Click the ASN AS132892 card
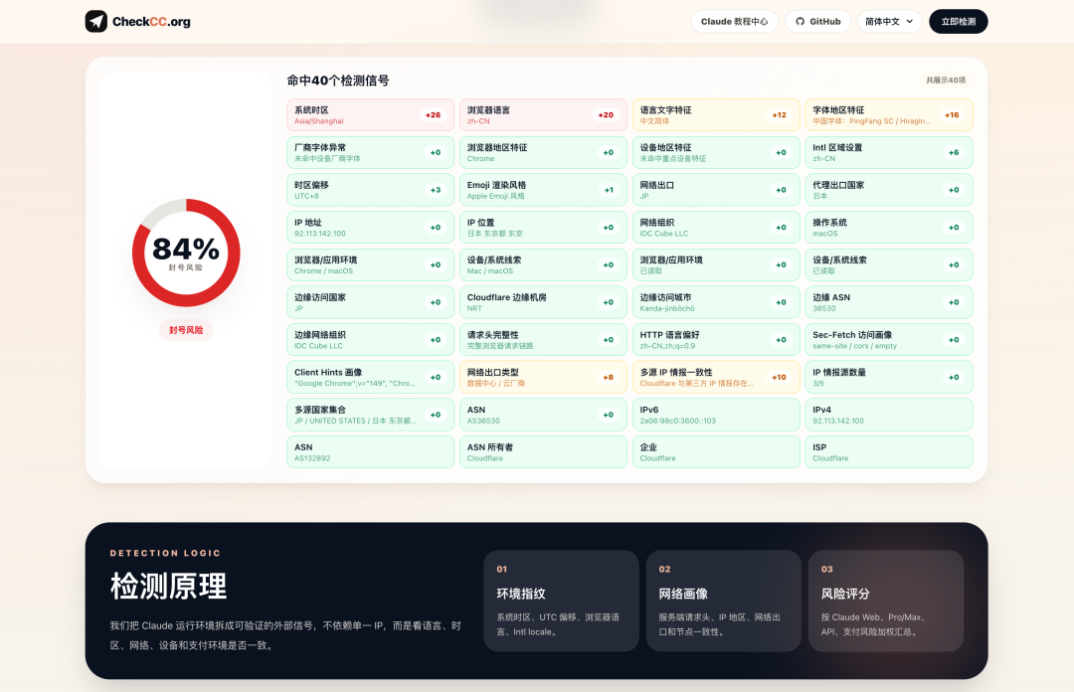The height and width of the screenshot is (692, 1074). 370,452
